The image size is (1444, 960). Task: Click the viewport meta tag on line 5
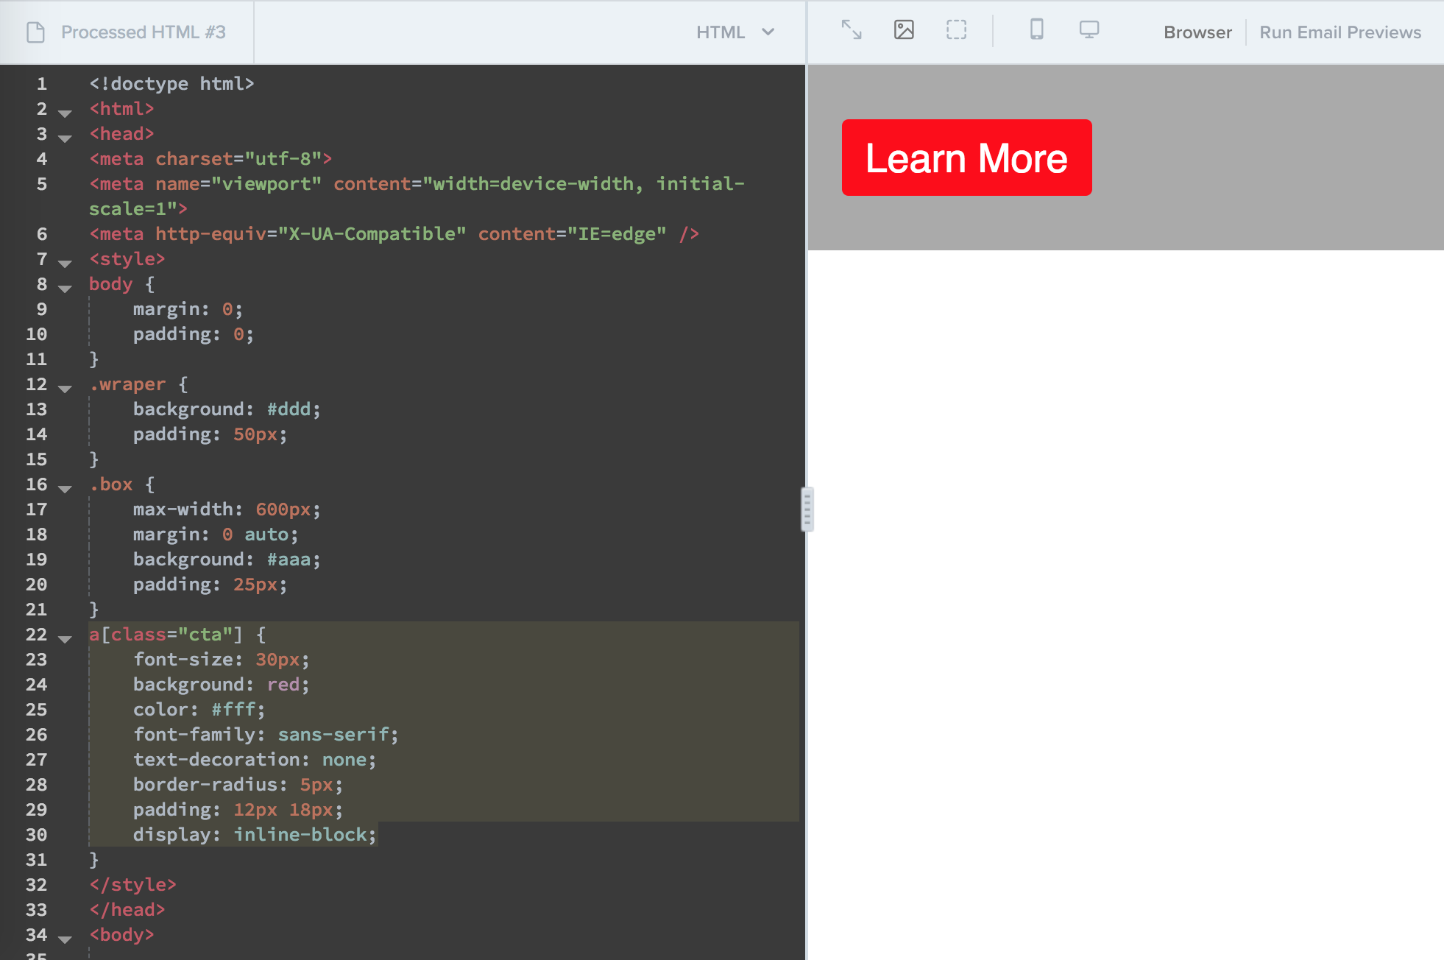coord(417,197)
